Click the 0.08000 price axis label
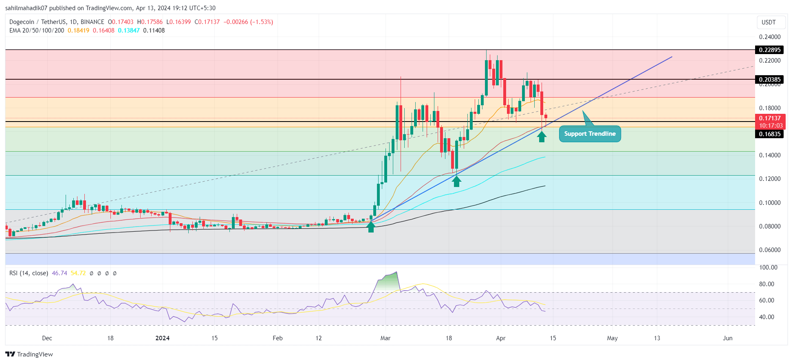Image resolution: width=793 pixels, height=363 pixels. click(x=770, y=226)
